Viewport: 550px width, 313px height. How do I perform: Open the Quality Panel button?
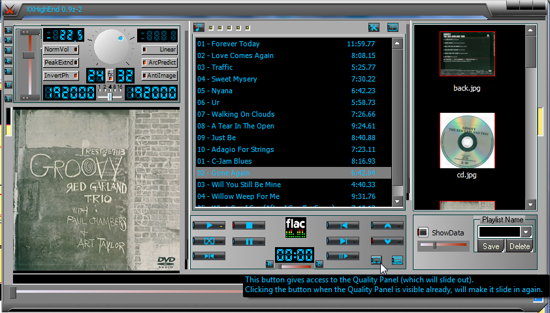tap(376, 260)
